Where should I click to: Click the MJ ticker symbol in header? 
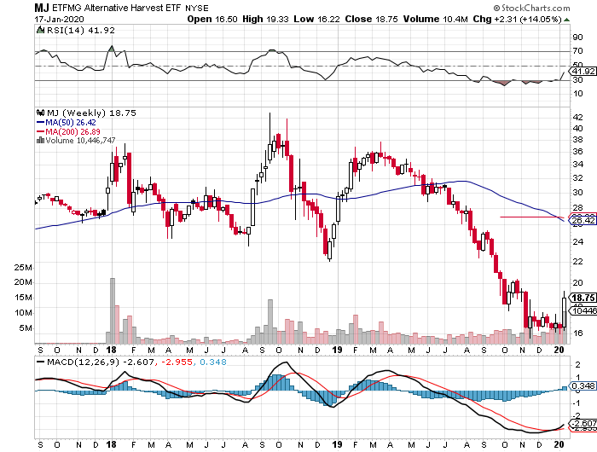pos(42,8)
